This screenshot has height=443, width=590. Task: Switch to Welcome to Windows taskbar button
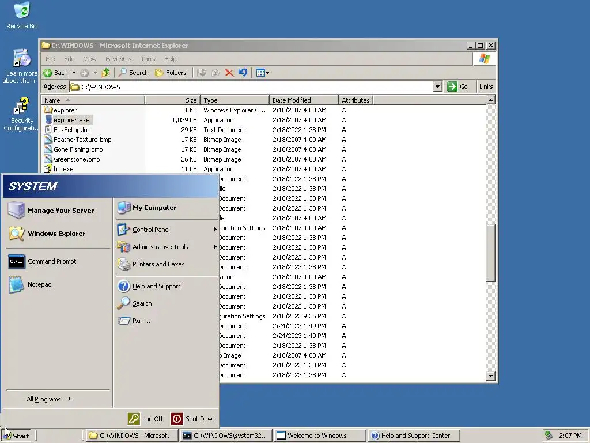point(320,436)
